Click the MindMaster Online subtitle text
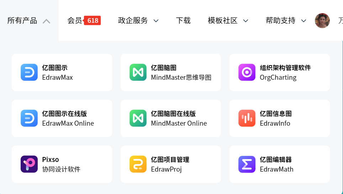The height and width of the screenshot is (194, 343). point(179,123)
